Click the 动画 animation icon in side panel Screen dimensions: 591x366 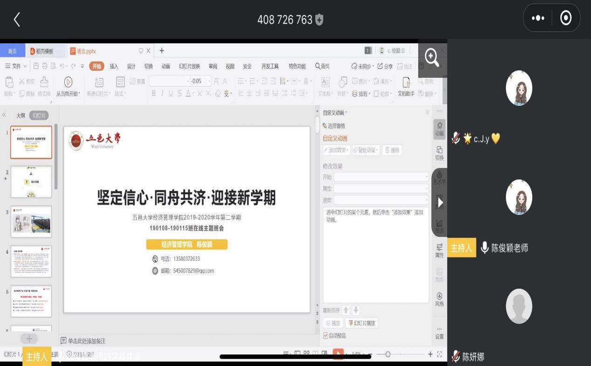point(439,129)
